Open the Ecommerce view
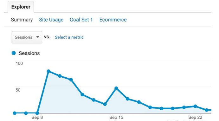Viewport: 219px width, 121px height. click(113, 20)
